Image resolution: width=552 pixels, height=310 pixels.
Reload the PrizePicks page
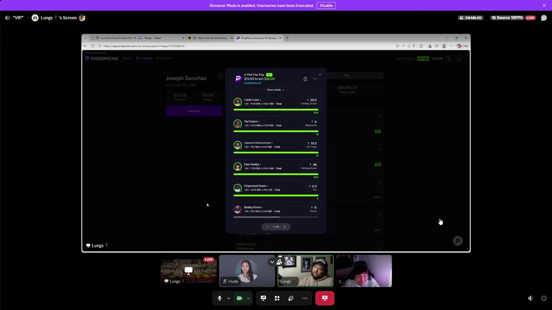[93, 46]
